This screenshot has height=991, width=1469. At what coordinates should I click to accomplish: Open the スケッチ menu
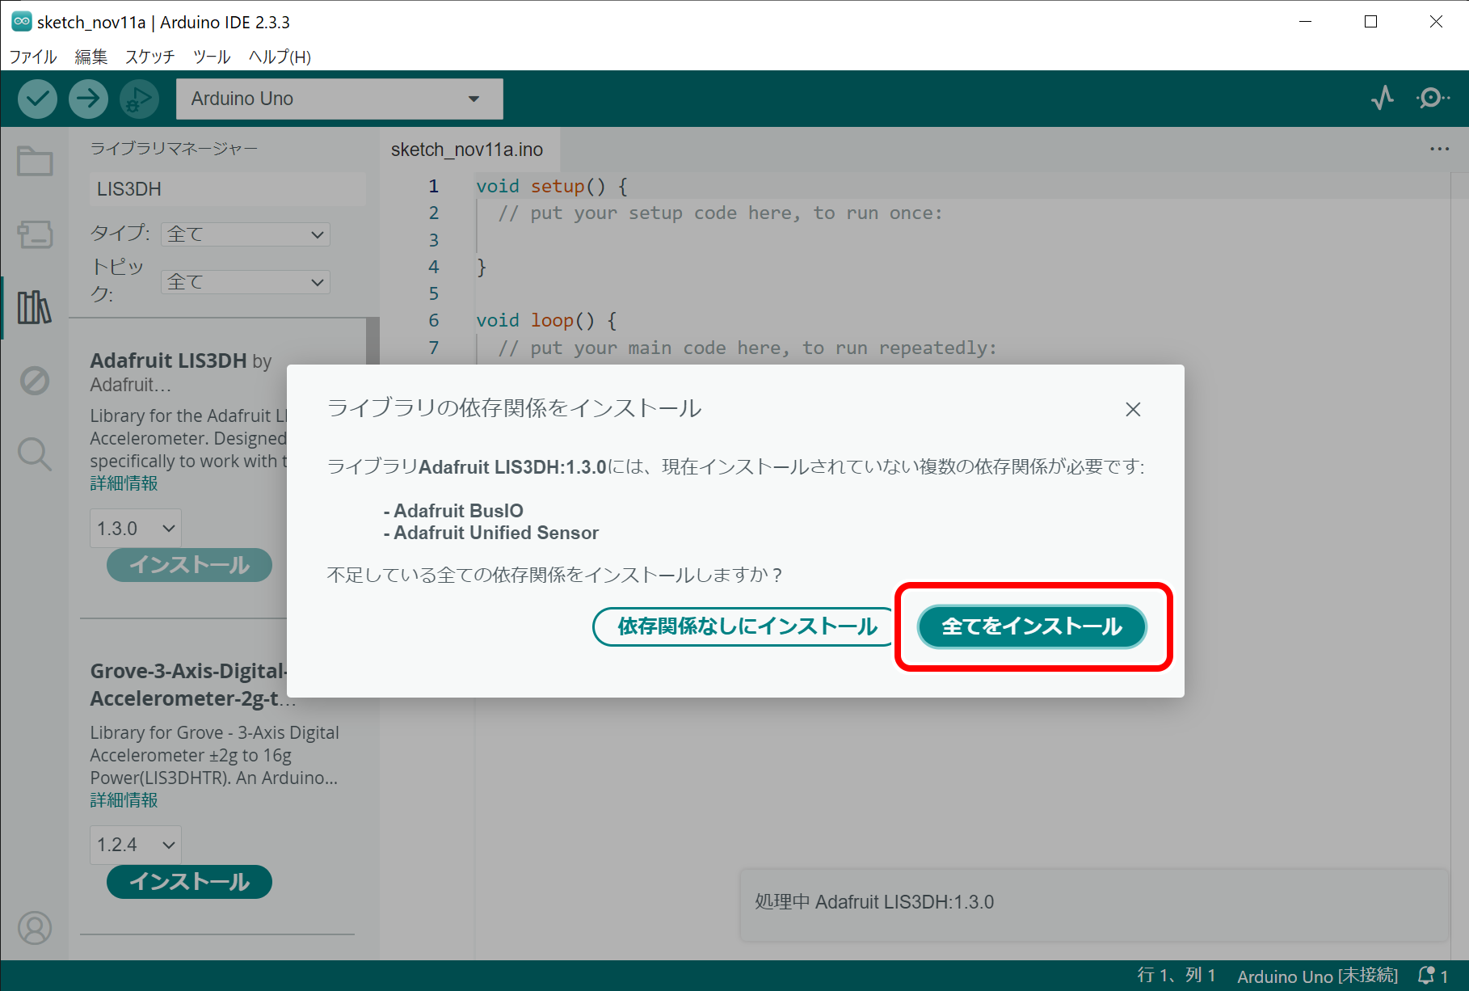tap(149, 57)
